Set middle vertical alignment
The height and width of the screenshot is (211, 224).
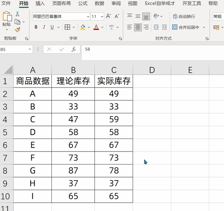(x=138, y=16)
